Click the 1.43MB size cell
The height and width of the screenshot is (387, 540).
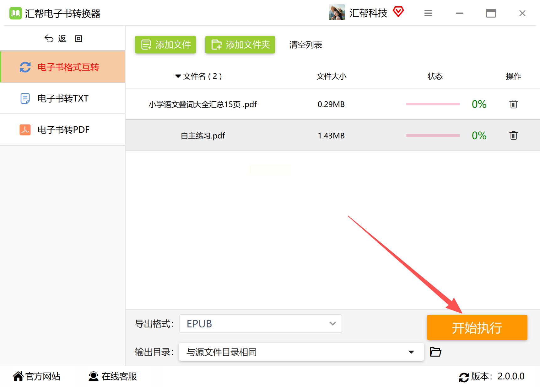pos(331,135)
